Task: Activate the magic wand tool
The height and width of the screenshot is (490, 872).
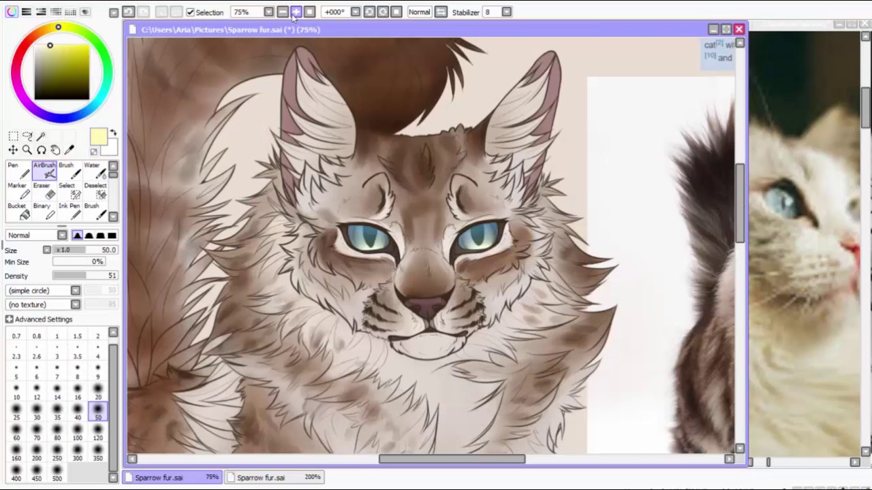Action: 41,136
